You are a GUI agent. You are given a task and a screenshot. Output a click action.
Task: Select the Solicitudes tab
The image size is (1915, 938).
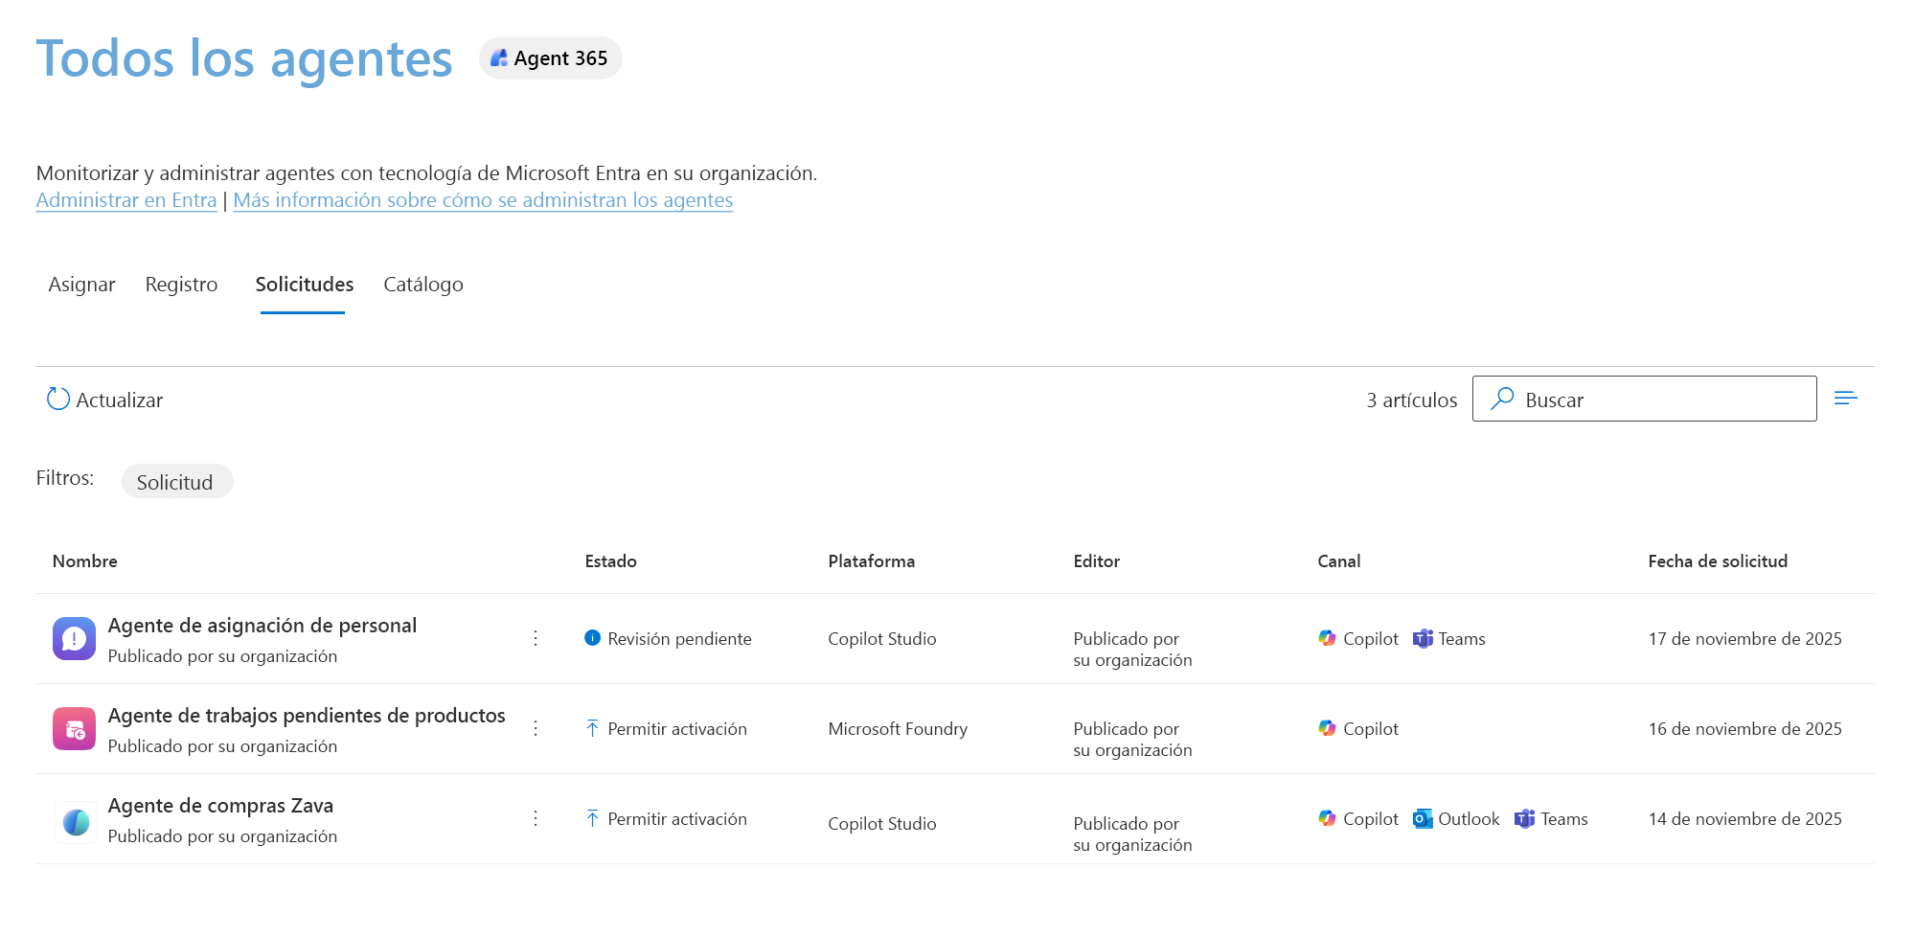pos(304,285)
